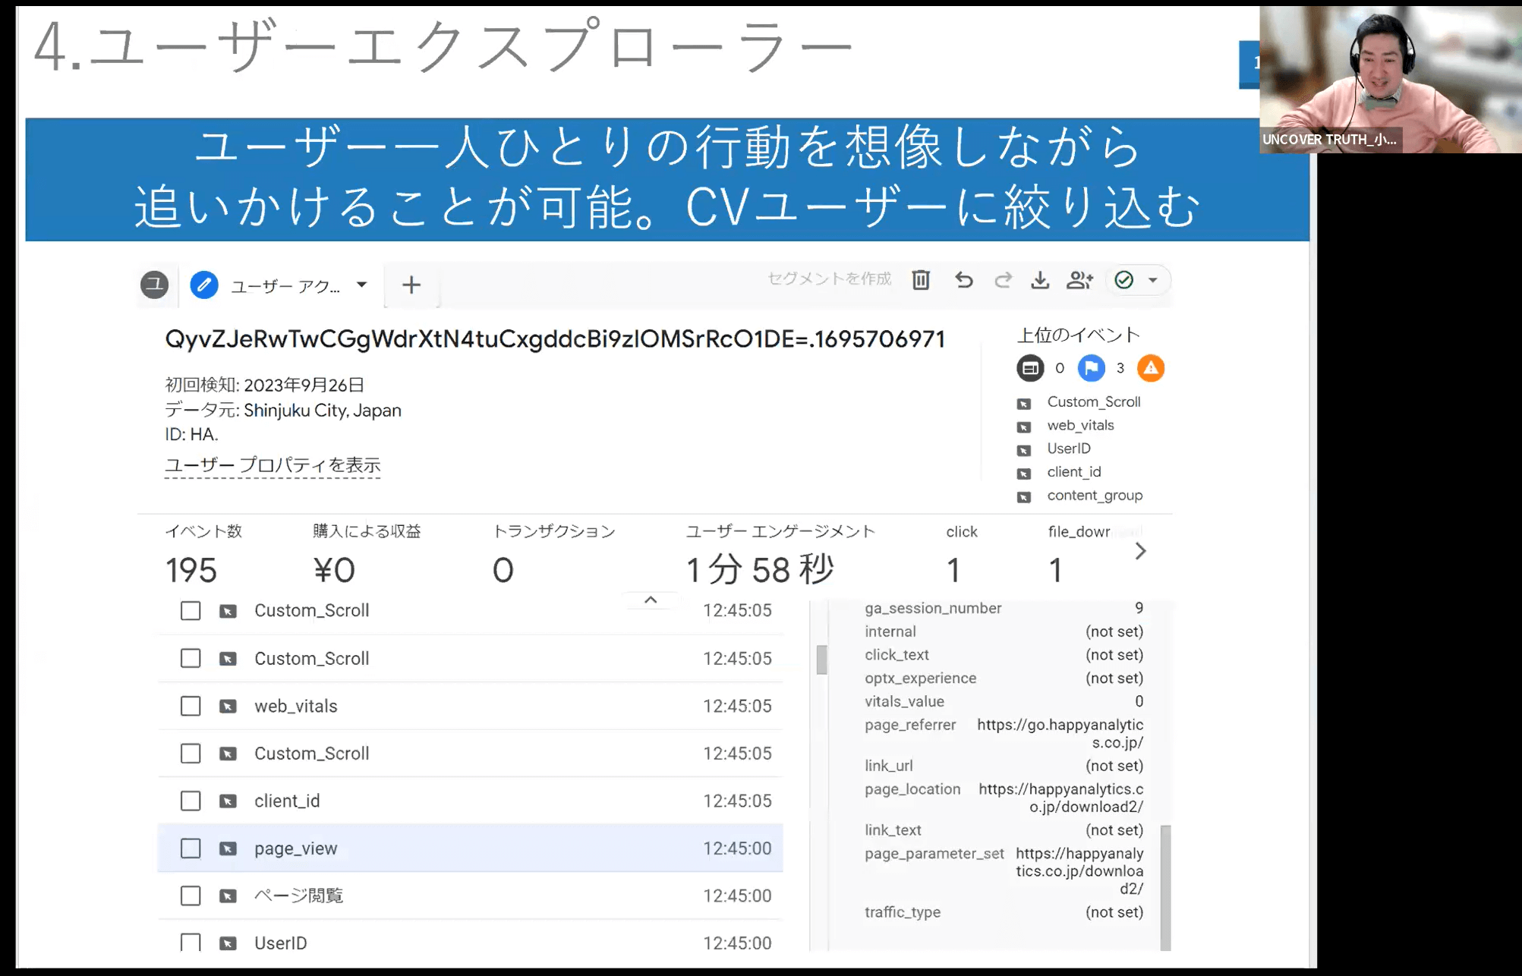Click the right arrow to reveal more metrics
The width and height of the screenshot is (1522, 976).
click(1139, 552)
